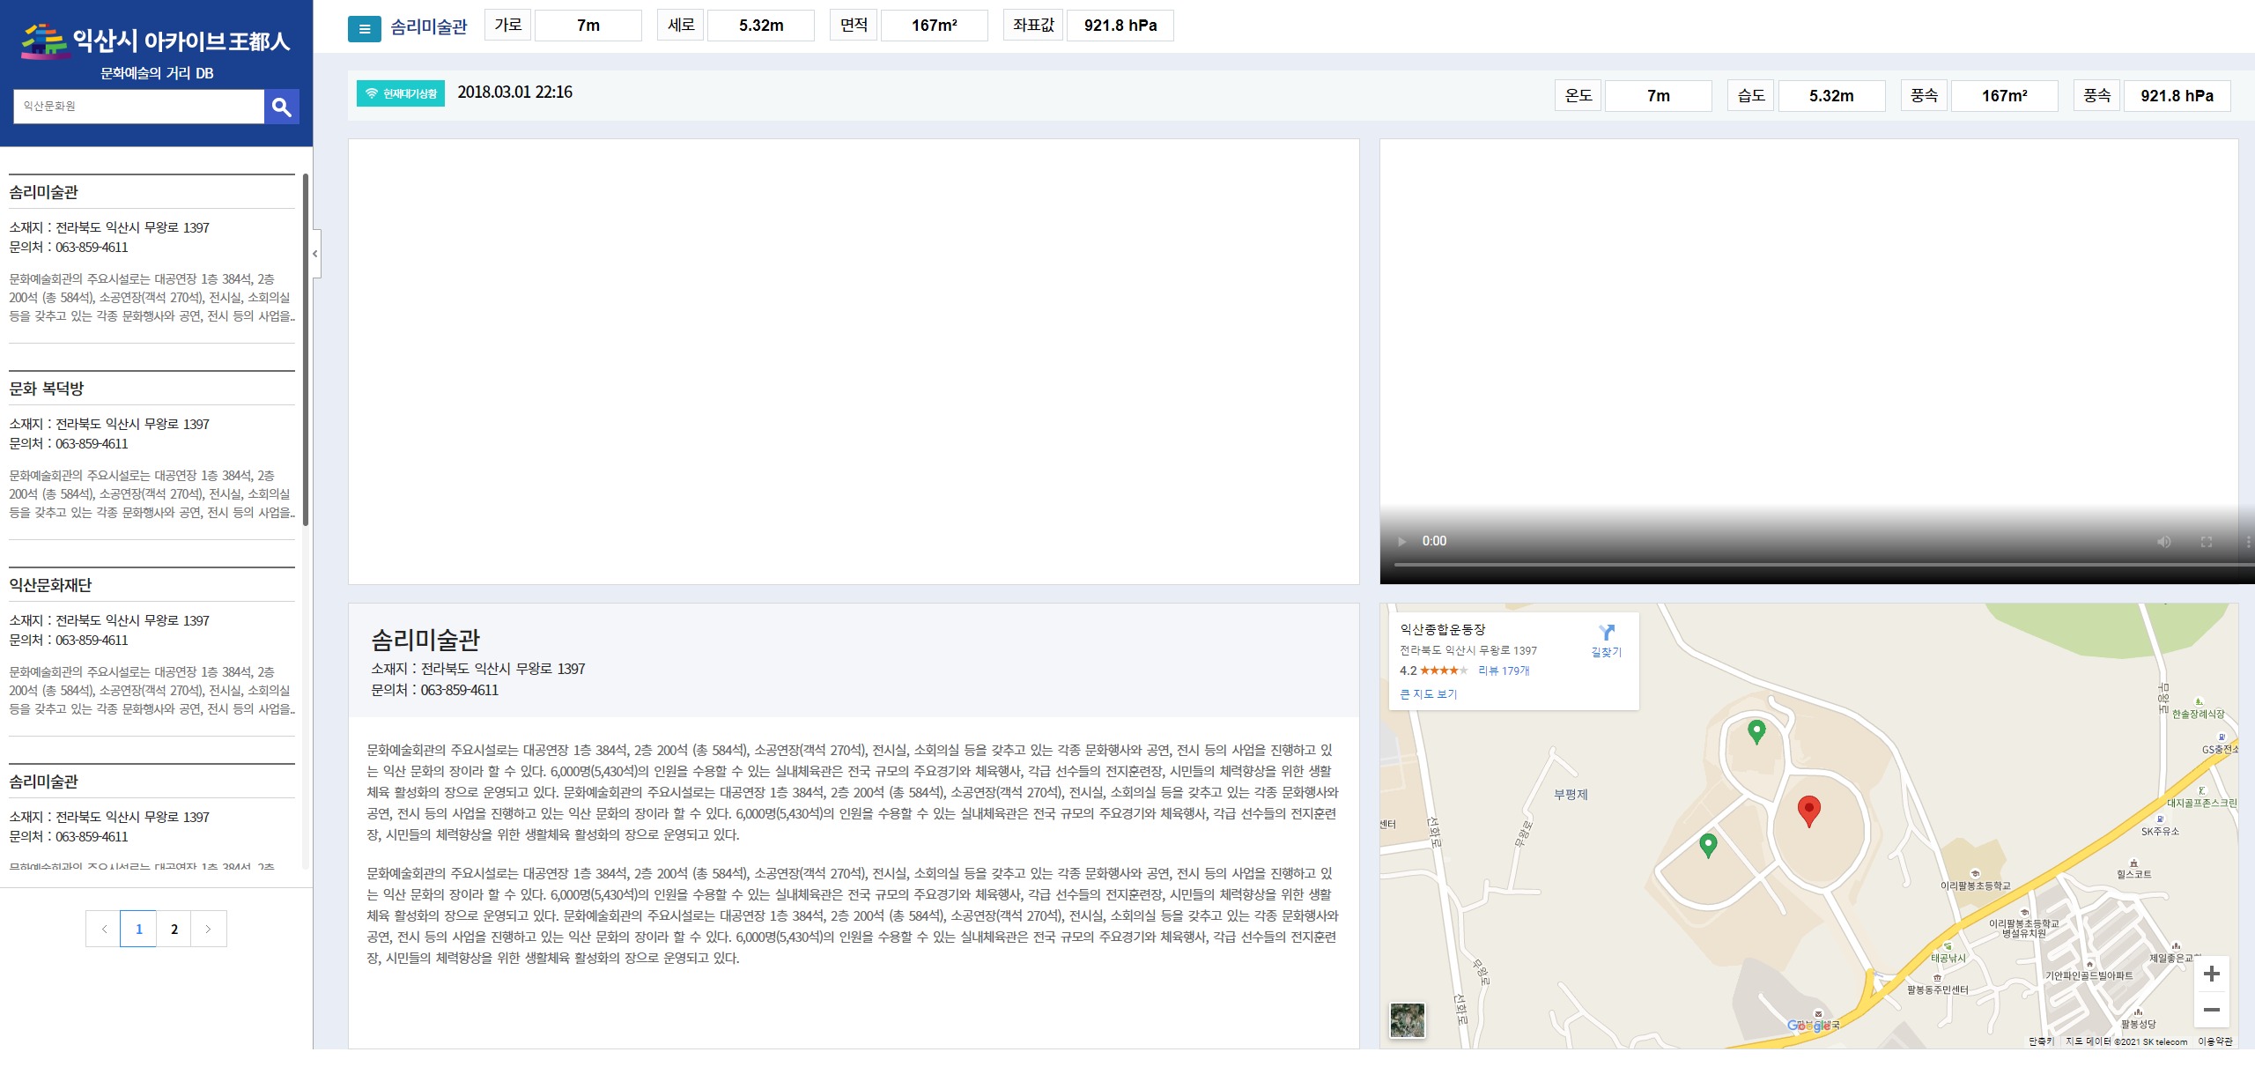Click the red map location marker
This screenshot has width=2255, height=1067.
click(1808, 809)
